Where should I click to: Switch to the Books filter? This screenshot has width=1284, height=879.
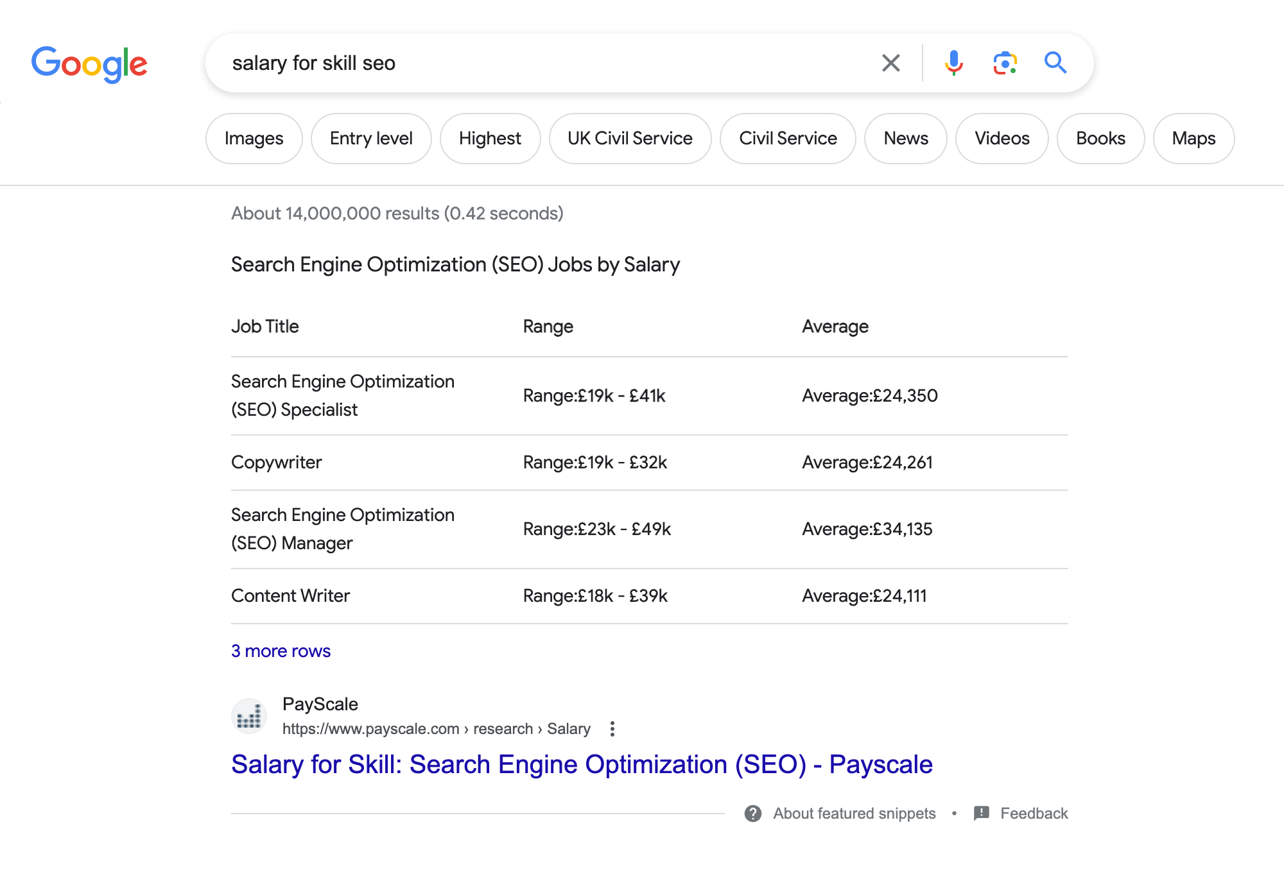[x=1100, y=139]
